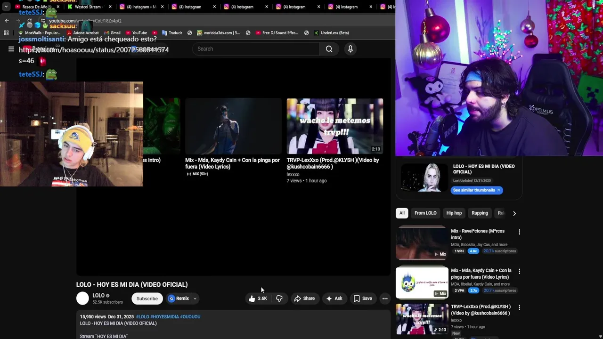Open UnderLess (Beta) bookmark
603x339 pixels.
[331, 33]
